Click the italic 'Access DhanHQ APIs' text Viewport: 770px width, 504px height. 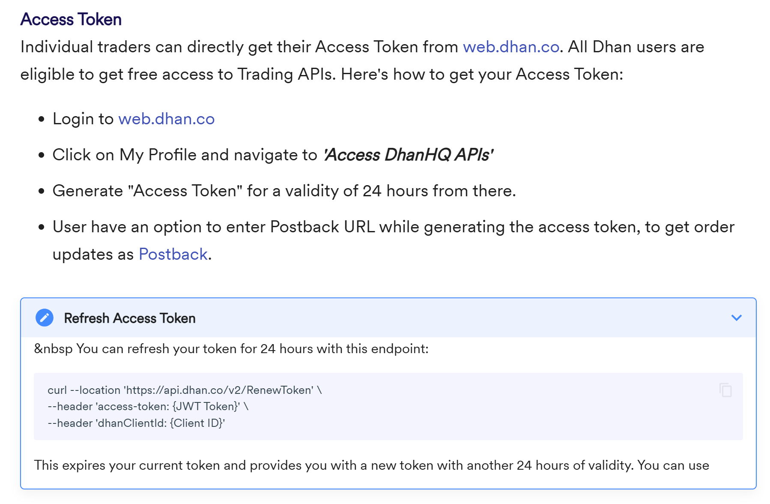coord(408,155)
